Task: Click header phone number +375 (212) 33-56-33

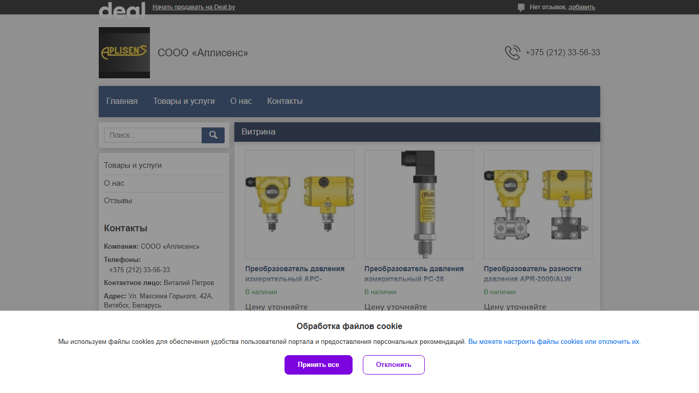Action: click(563, 53)
